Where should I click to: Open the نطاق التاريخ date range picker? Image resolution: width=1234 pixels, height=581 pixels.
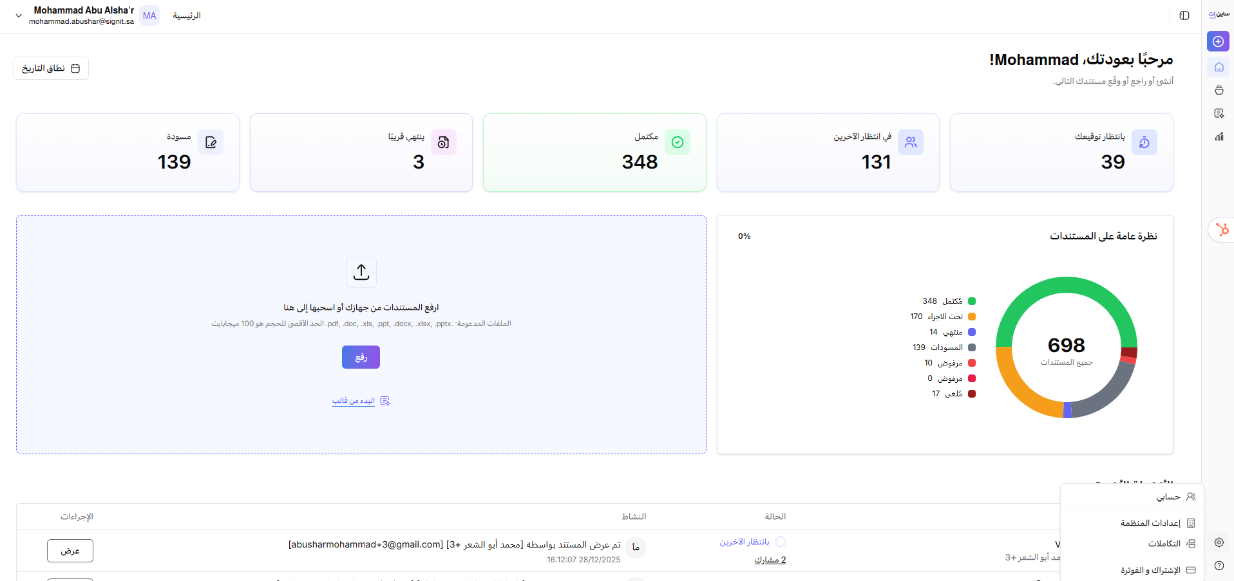point(51,68)
